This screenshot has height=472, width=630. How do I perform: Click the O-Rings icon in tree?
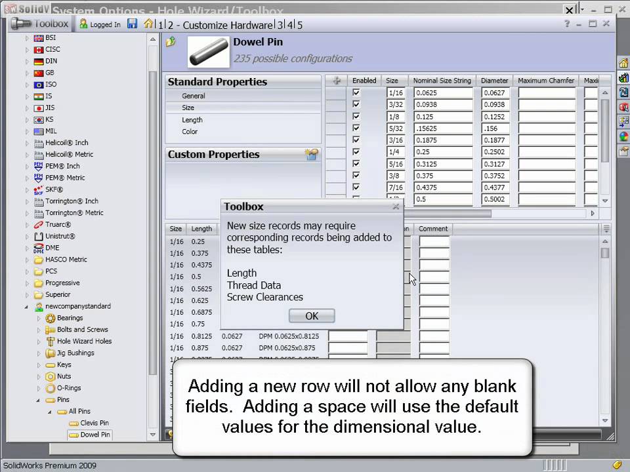pyautogui.click(x=51, y=388)
